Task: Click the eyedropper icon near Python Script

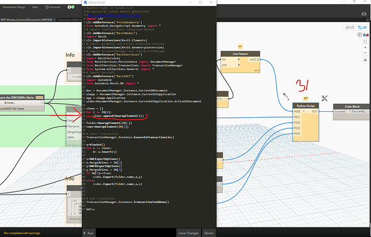Action: click(x=286, y=96)
